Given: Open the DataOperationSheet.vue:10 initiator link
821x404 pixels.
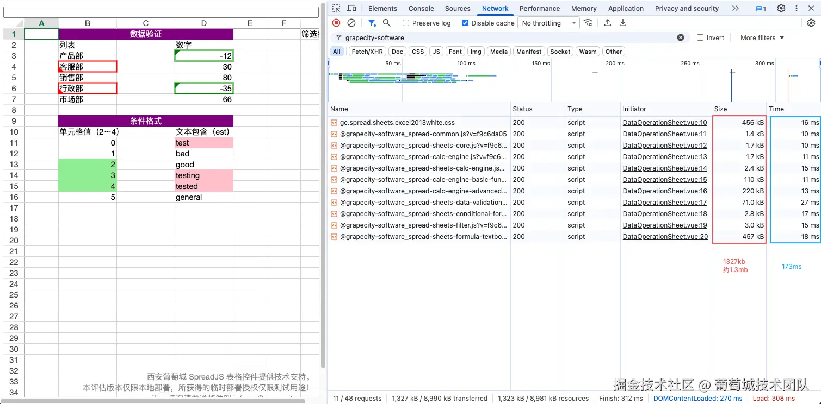Looking at the screenshot, I should tap(665, 123).
